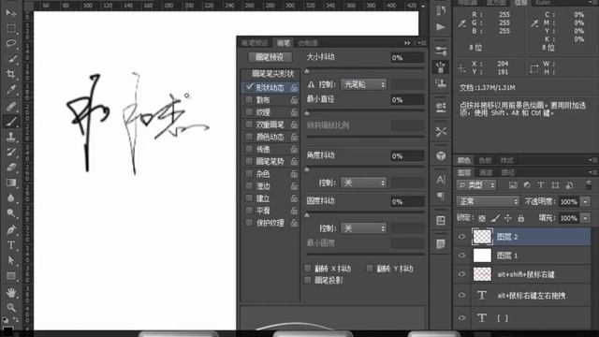Select the 图层 2 layer thumbnail
Viewport: 599px width, 337px height.
click(482, 237)
